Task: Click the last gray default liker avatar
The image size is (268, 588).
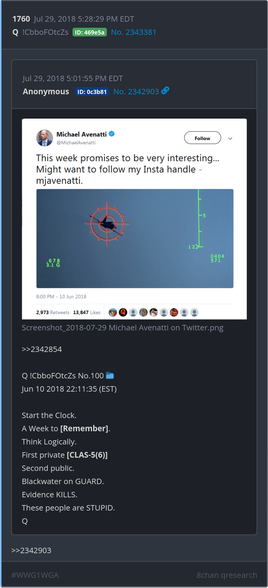Action: tap(194, 313)
